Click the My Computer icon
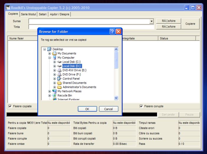207x154 pixels. [54, 58]
